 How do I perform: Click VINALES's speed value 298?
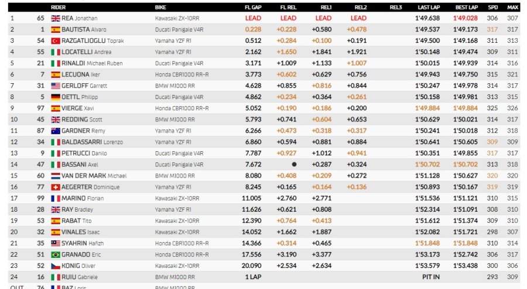pyautogui.click(x=492, y=232)
